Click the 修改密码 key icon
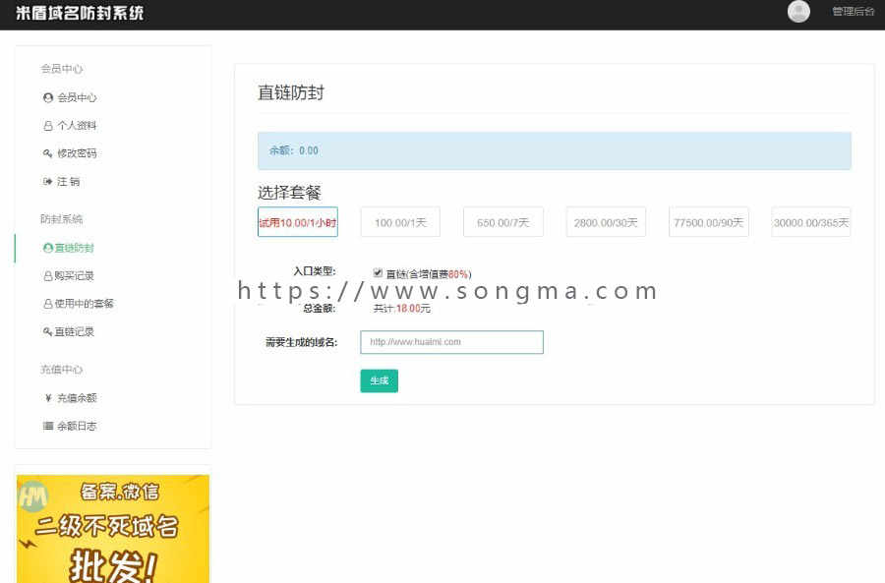The image size is (885, 583). [48, 153]
